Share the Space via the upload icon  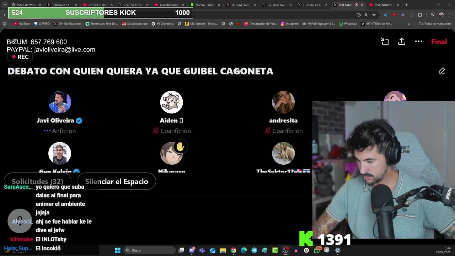tap(402, 42)
